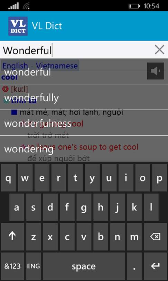The height and width of the screenshot is (281, 168).
Task: Tap the letter m key
Action: click(x=134, y=237)
